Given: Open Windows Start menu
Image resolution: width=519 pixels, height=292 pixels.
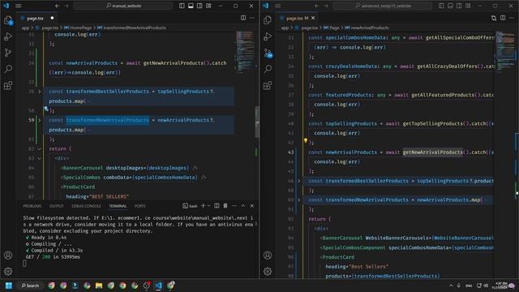Looking at the screenshot, I should (9, 286).
